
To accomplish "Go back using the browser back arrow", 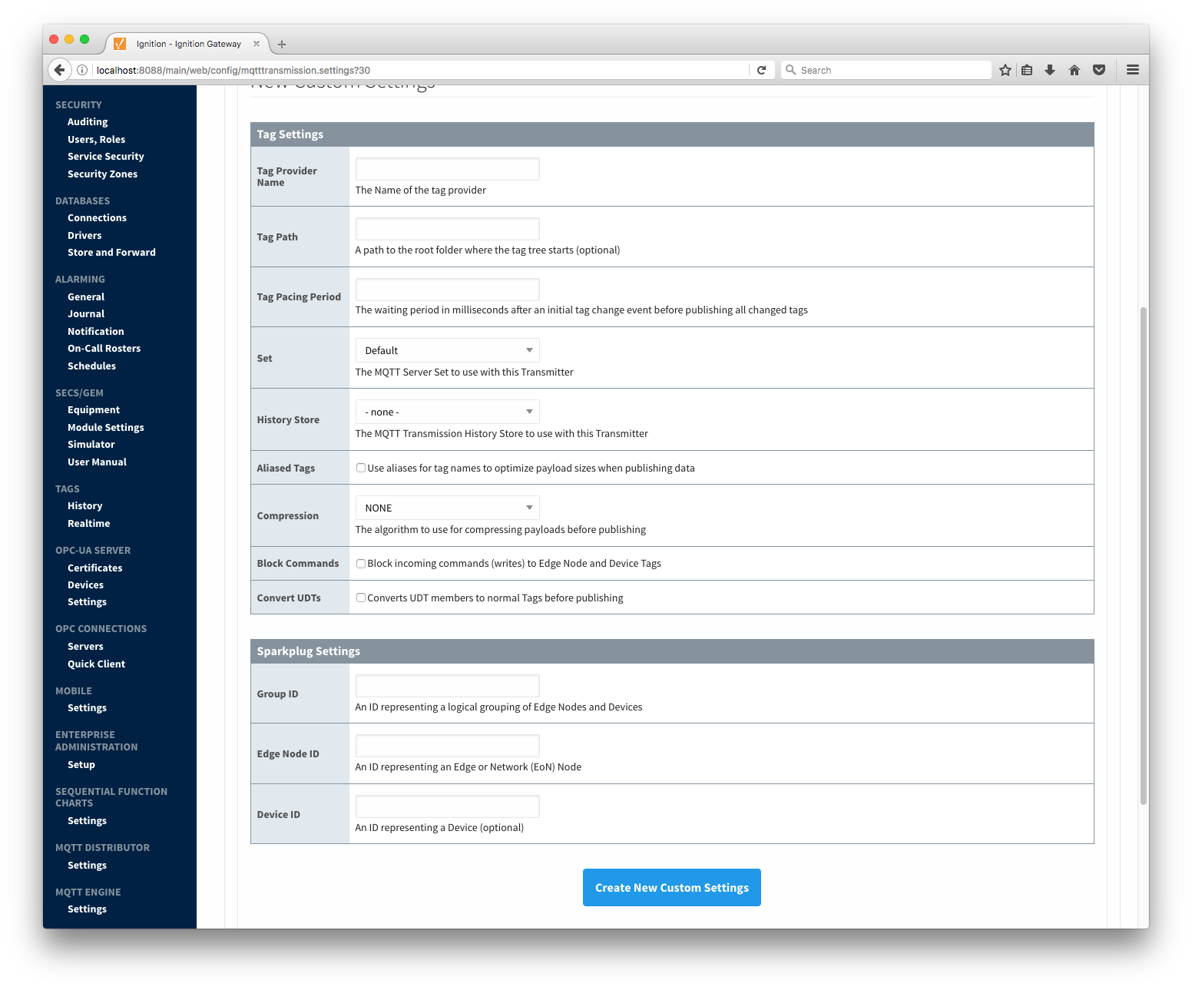I will 60,70.
